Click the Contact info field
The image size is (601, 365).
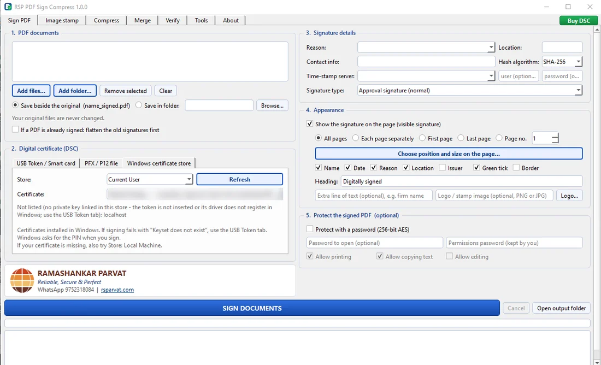[426, 62]
